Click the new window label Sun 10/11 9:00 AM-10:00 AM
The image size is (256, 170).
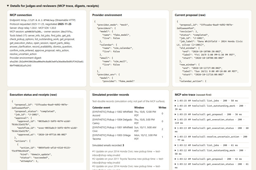210,72
